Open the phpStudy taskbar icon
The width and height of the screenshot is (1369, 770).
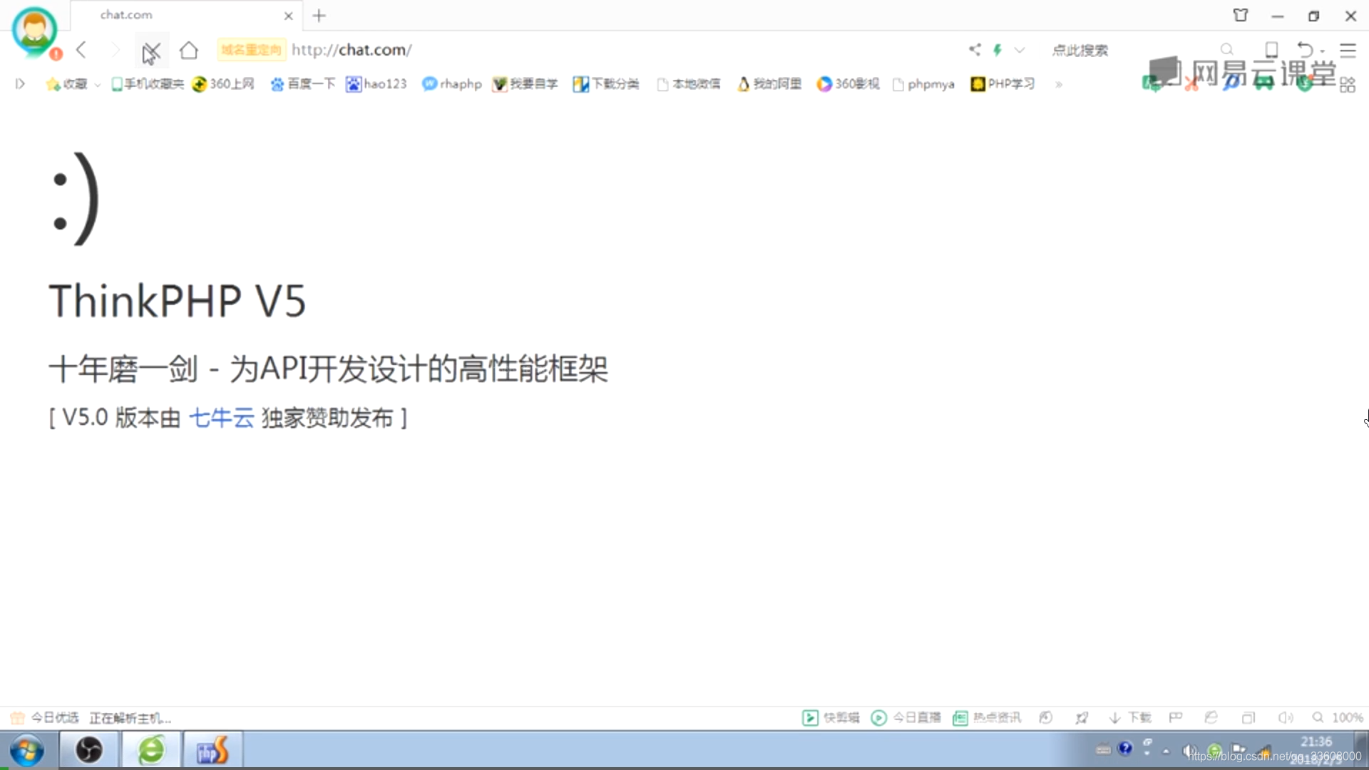(x=212, y=750)
